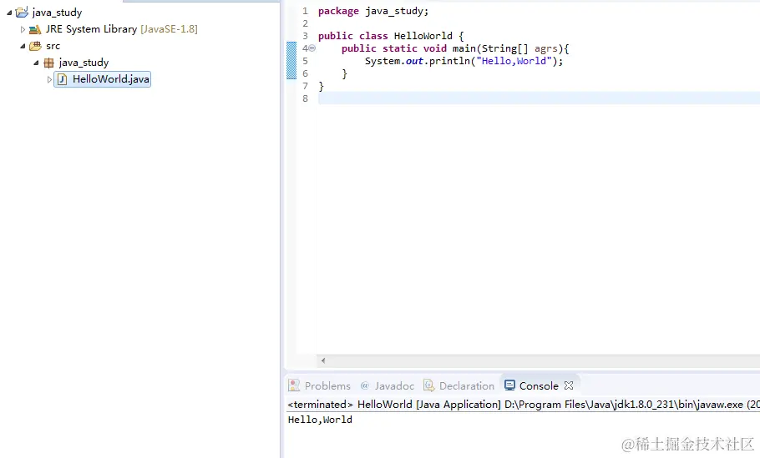Expand the JRE System Library node
Viewport: 760px width, 458px height.
coord(23,29)
